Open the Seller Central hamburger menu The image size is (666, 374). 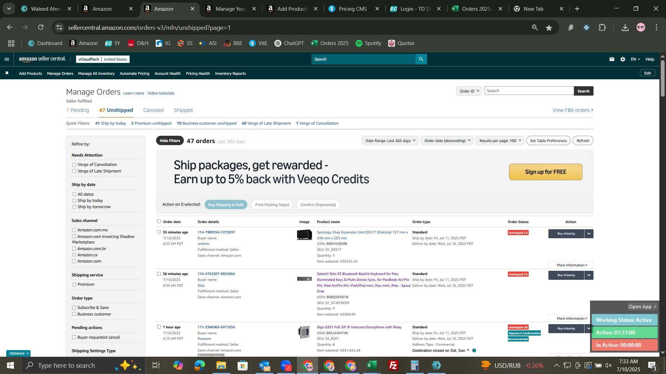[7, 59]
